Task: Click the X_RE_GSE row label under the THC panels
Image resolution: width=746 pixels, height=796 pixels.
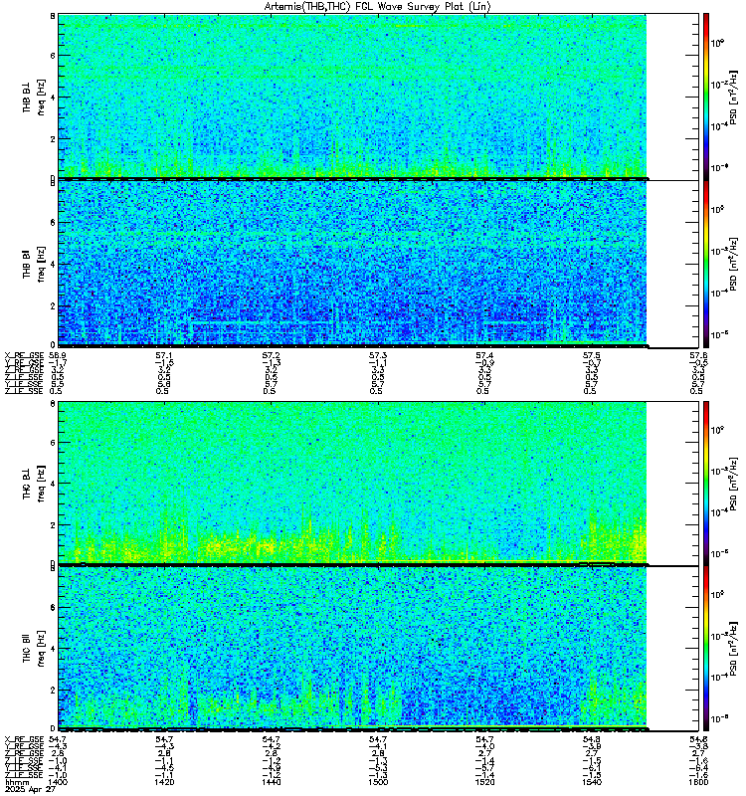Action: point(24,739)
